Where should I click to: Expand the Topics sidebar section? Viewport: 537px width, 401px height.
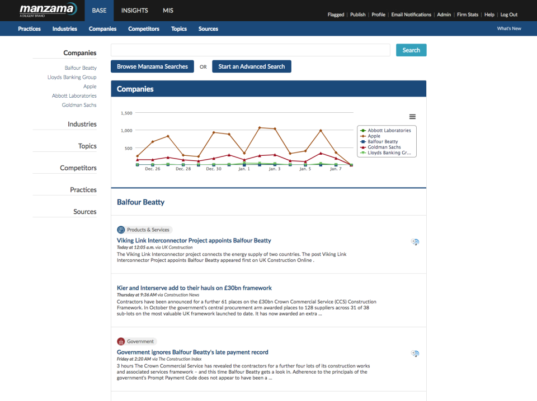click(x=87, y=146)
